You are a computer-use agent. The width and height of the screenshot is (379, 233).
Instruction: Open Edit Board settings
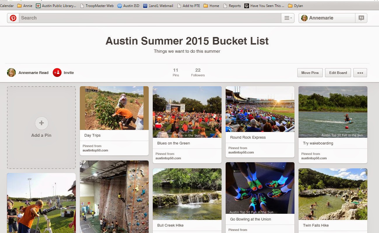(338, 73)
